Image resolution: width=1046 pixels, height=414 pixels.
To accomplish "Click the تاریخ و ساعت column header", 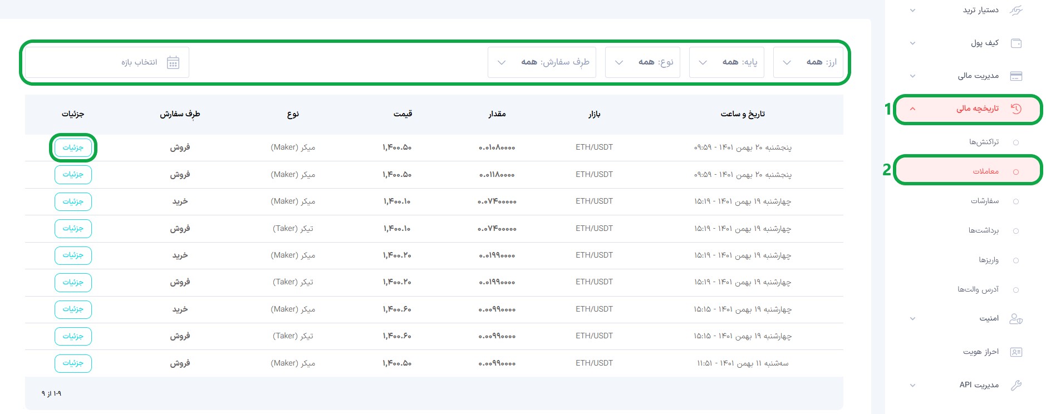I will 743,114.
